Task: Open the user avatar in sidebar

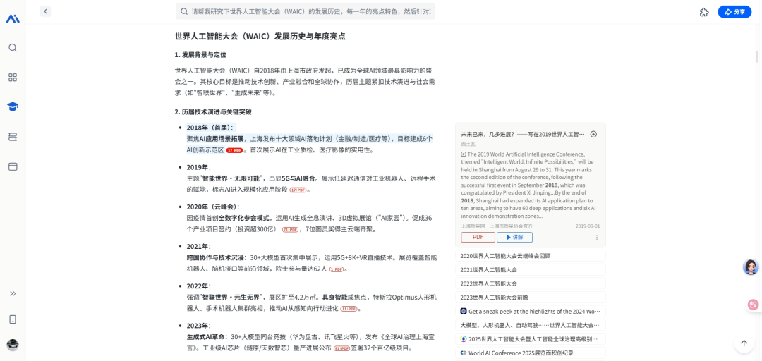Action: click(x=13, y=345)
